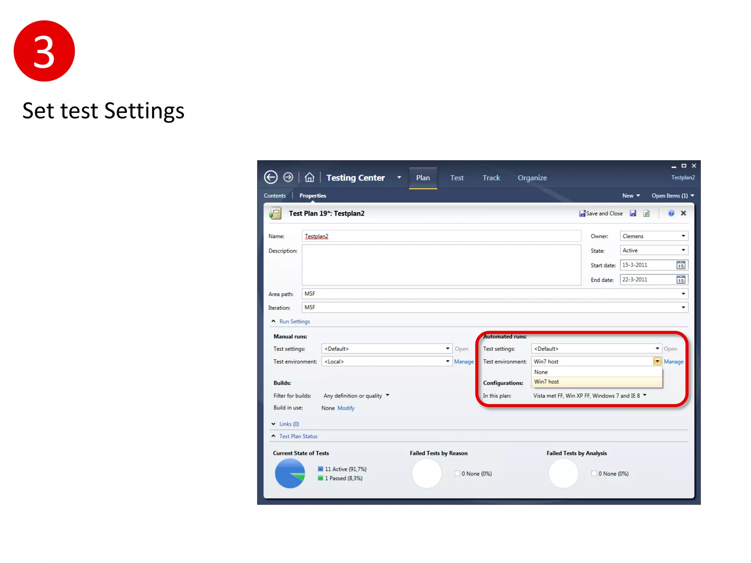Open Any definition or quality filter dropdown
The image size is (751, 563).
(387, 395)
